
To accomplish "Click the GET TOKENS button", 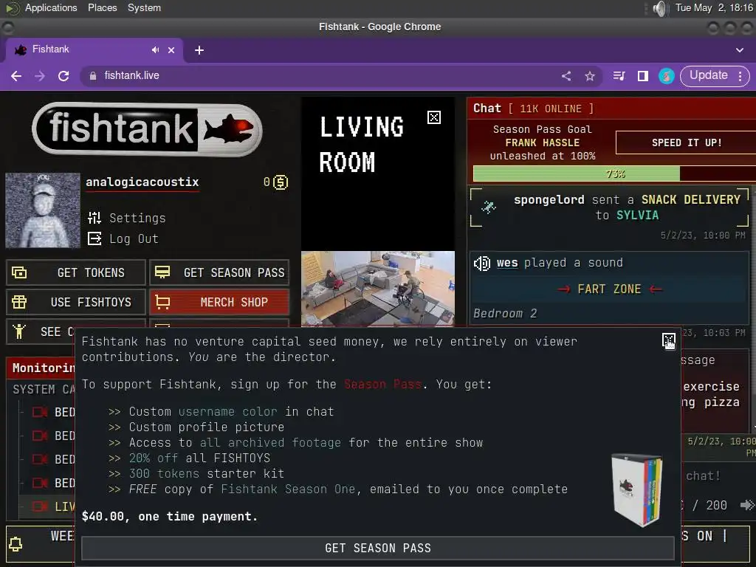I will 76,272.
